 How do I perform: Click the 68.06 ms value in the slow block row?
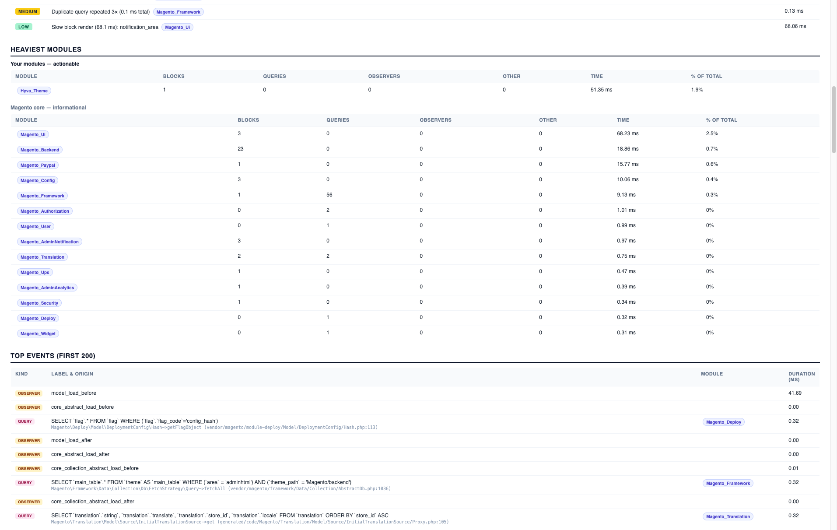click(795, 26)
